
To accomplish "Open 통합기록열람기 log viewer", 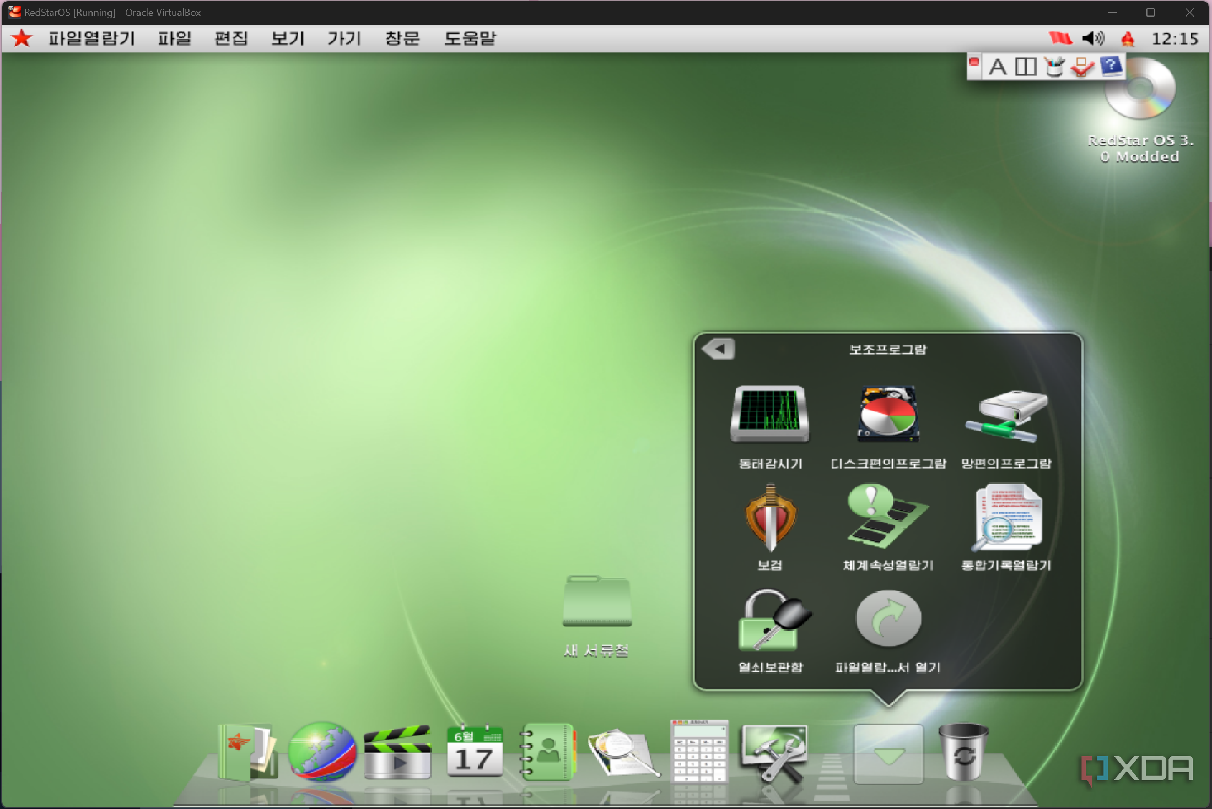I will (x=1007, y=517).
